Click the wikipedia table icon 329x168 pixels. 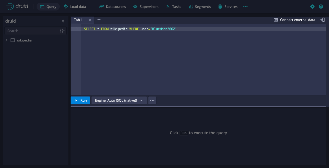click(x=12, y=40)
